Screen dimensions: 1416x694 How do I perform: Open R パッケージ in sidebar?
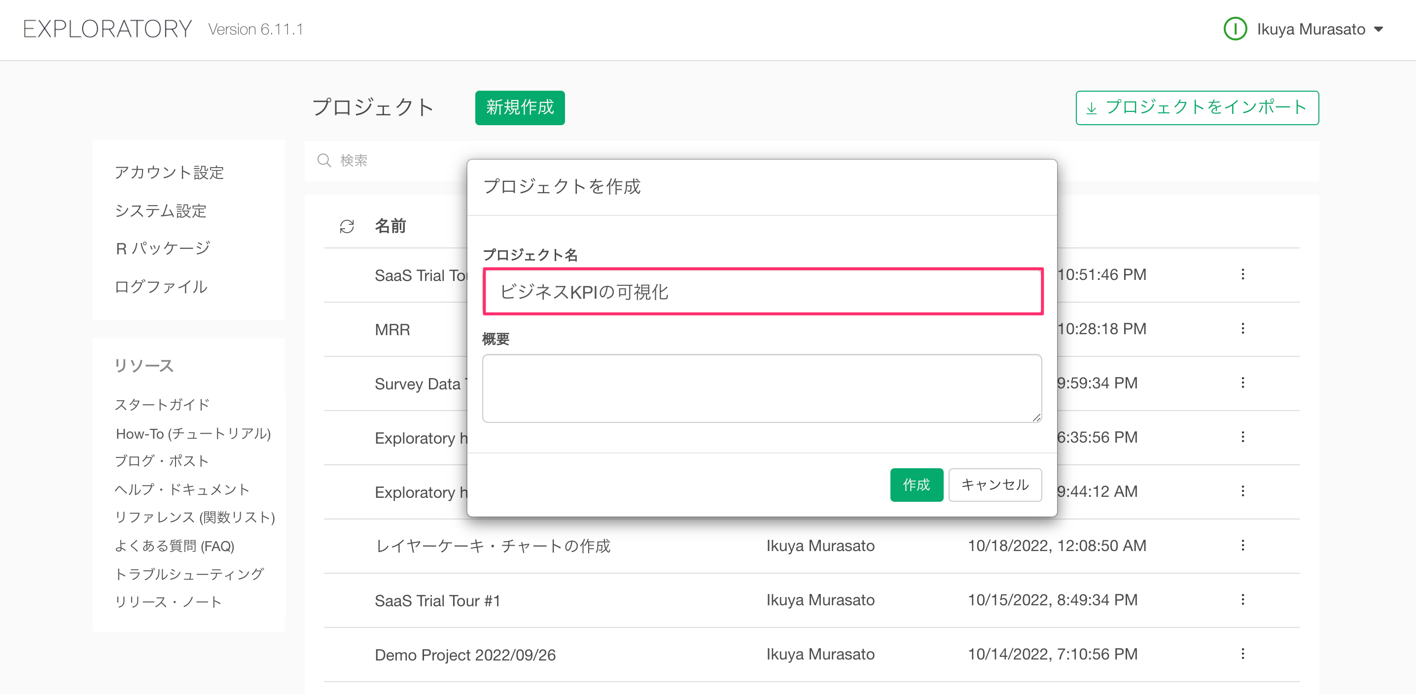click(163, 248)
